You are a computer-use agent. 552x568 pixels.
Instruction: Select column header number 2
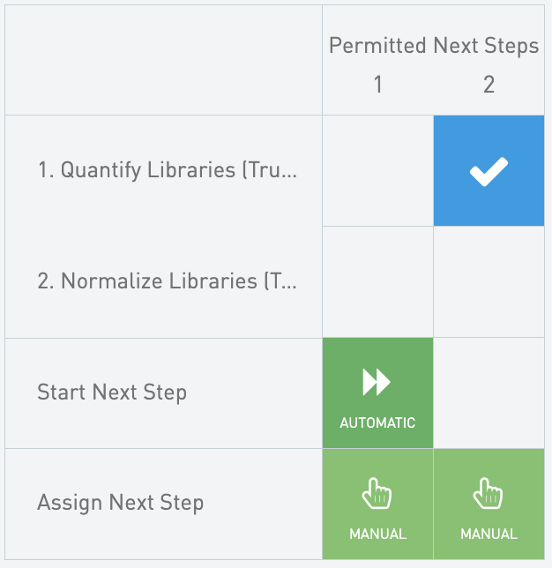489,85
